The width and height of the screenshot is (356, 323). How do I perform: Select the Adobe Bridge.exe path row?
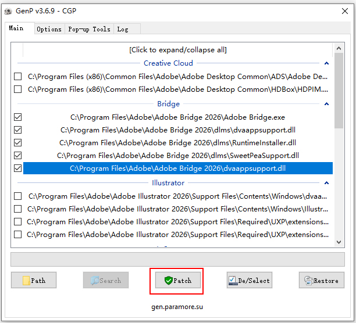pyautogui.click(x=178, y=117)
